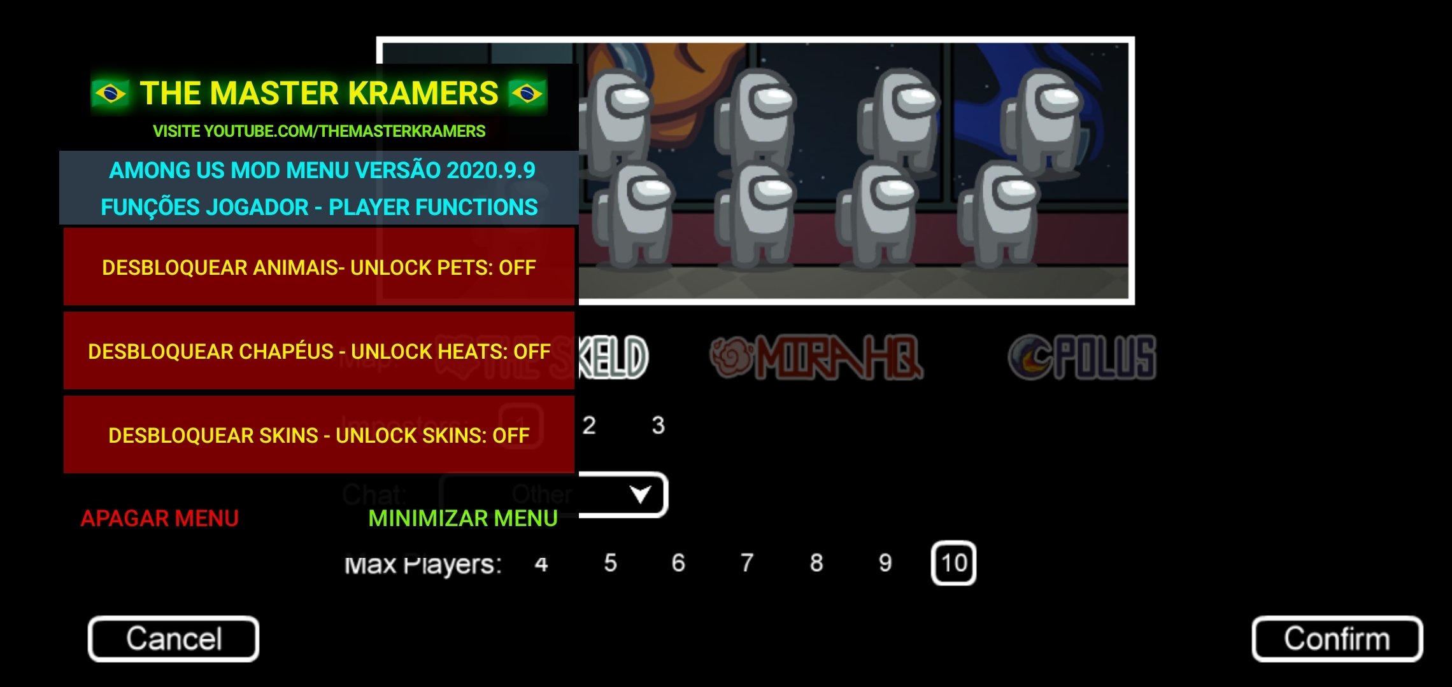This screenshot has height=687, width=1452.
Task: Select max players value 9
Action: tap(883, 562)
